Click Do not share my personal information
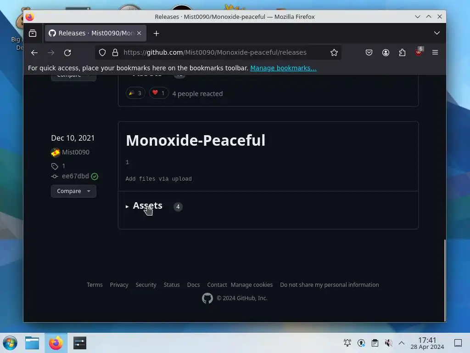The width and height of the screenshot is (470, 353). 330,285
